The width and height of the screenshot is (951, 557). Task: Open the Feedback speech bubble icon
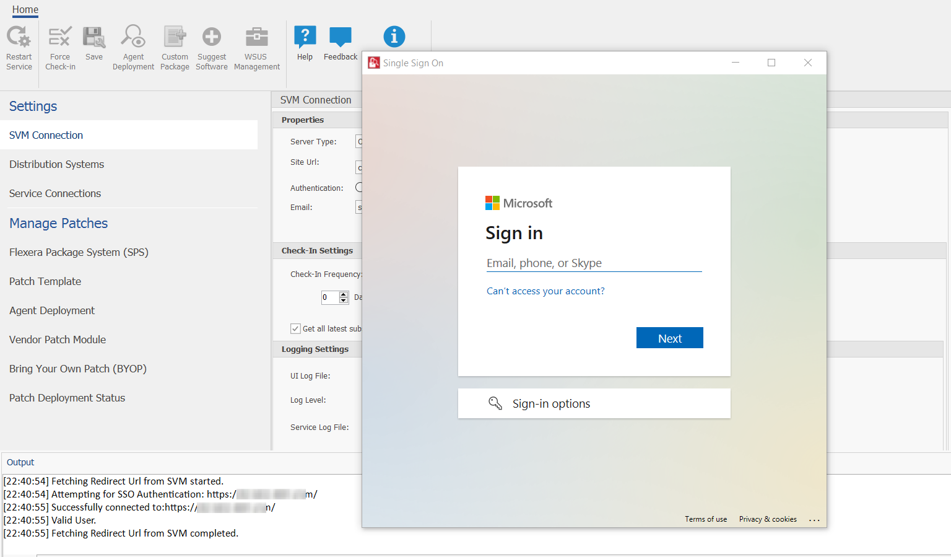pyautogui.click(x=341, y=37)
